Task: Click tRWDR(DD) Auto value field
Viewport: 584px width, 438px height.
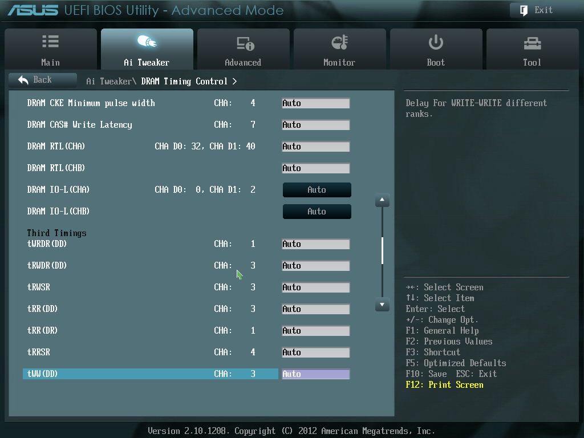Action: pos(316,266)
